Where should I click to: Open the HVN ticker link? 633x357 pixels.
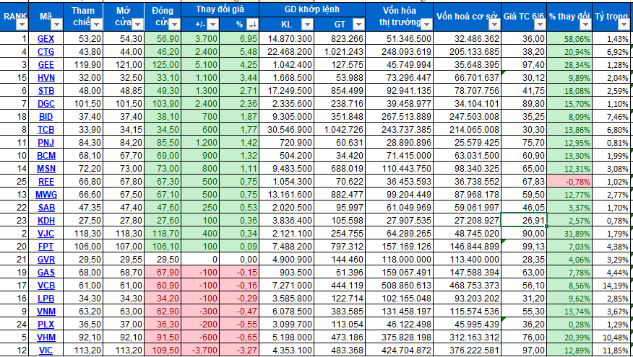(46, 78)
